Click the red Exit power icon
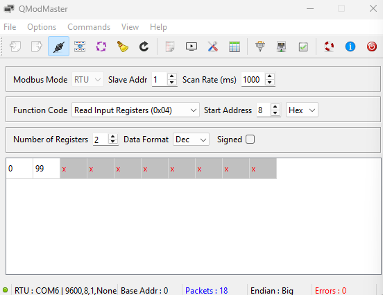Screen dimensions: 383x295 372,47
